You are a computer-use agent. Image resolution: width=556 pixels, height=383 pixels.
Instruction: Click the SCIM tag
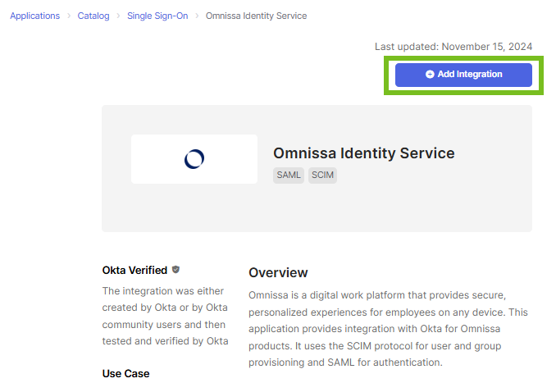[322, 176]
